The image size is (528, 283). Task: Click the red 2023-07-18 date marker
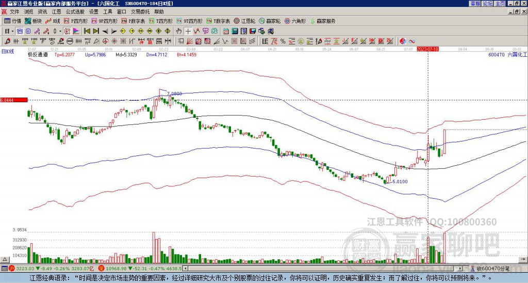coord(427,49)
